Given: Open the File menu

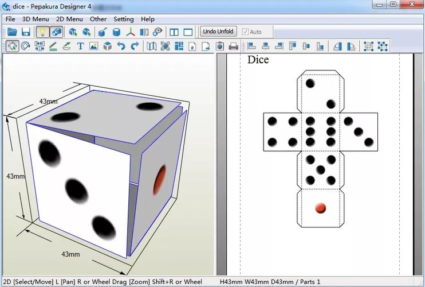Looking at the screenshot, I should click(x=10, y=19).
